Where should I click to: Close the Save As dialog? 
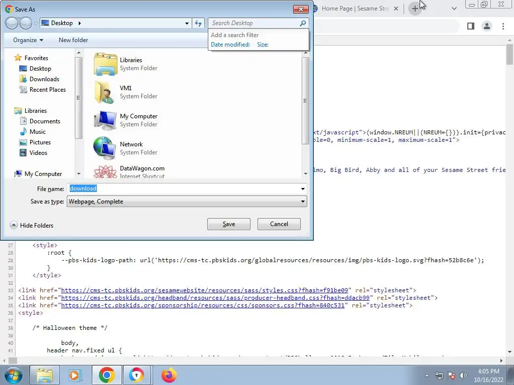(301, 9)
